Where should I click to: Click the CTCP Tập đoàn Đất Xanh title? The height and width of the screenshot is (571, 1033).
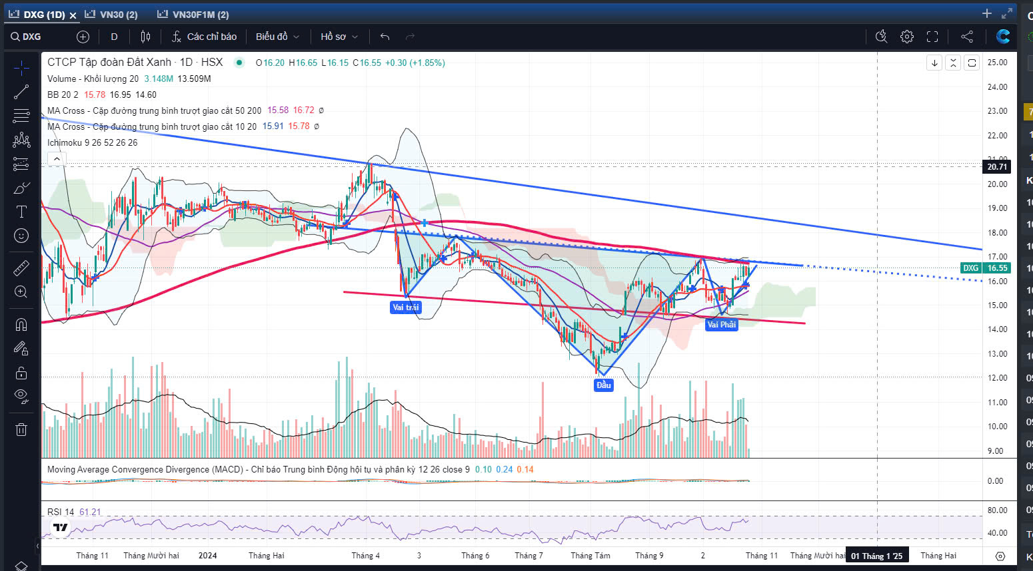tap(109, 62)
